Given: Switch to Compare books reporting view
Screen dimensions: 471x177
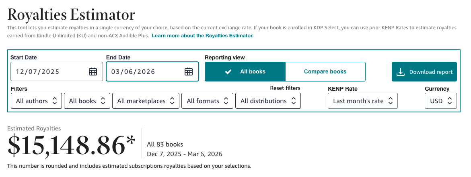Looking at the screenshot, I should pos(325,72).
